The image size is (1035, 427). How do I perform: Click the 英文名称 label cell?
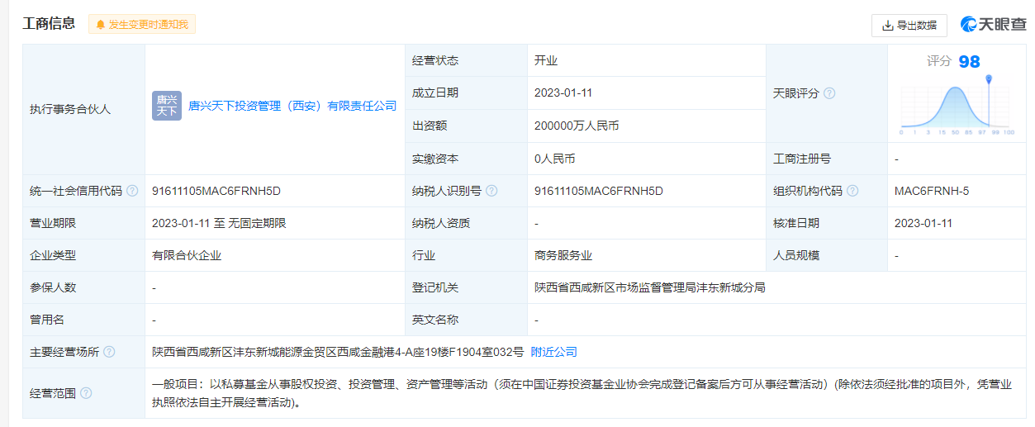tap(467, 320)
